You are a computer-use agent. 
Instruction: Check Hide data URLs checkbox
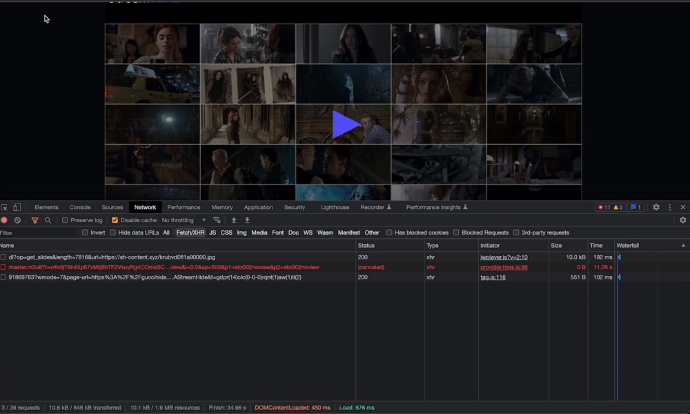click(x=112, y=233)
